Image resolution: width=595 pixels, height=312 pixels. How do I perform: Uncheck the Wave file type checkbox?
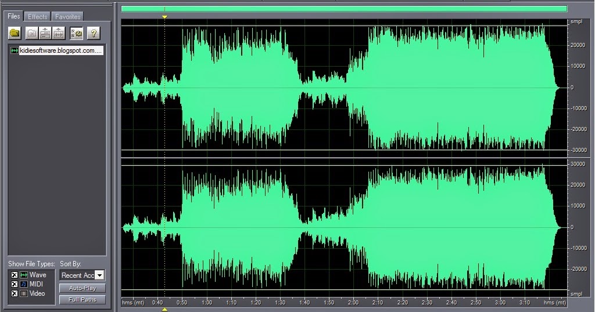click(15, 275)
